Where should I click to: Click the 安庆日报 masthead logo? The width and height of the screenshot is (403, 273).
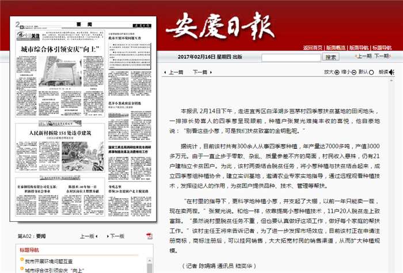221,26
